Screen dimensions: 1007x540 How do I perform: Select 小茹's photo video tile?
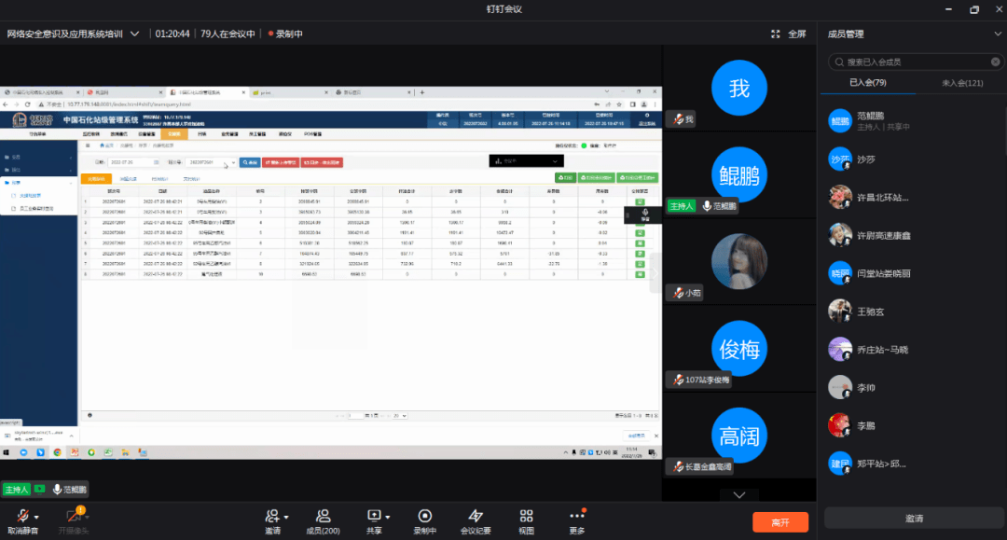[739, 261]
